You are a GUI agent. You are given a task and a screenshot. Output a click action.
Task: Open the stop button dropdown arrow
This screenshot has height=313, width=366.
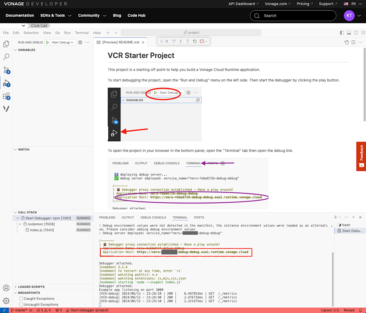coord(206,41)
